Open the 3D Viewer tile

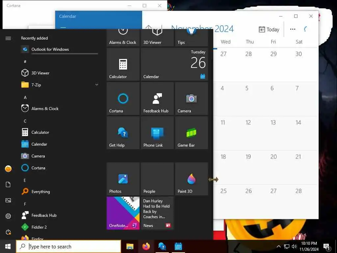pyautogui.click(x=157, y=38)
